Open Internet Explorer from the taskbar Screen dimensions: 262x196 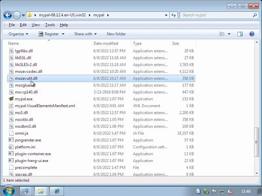57,191
